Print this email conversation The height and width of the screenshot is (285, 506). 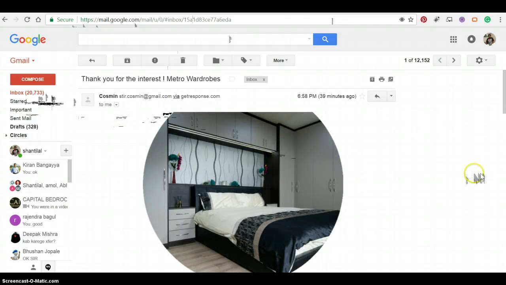[381, 79]
